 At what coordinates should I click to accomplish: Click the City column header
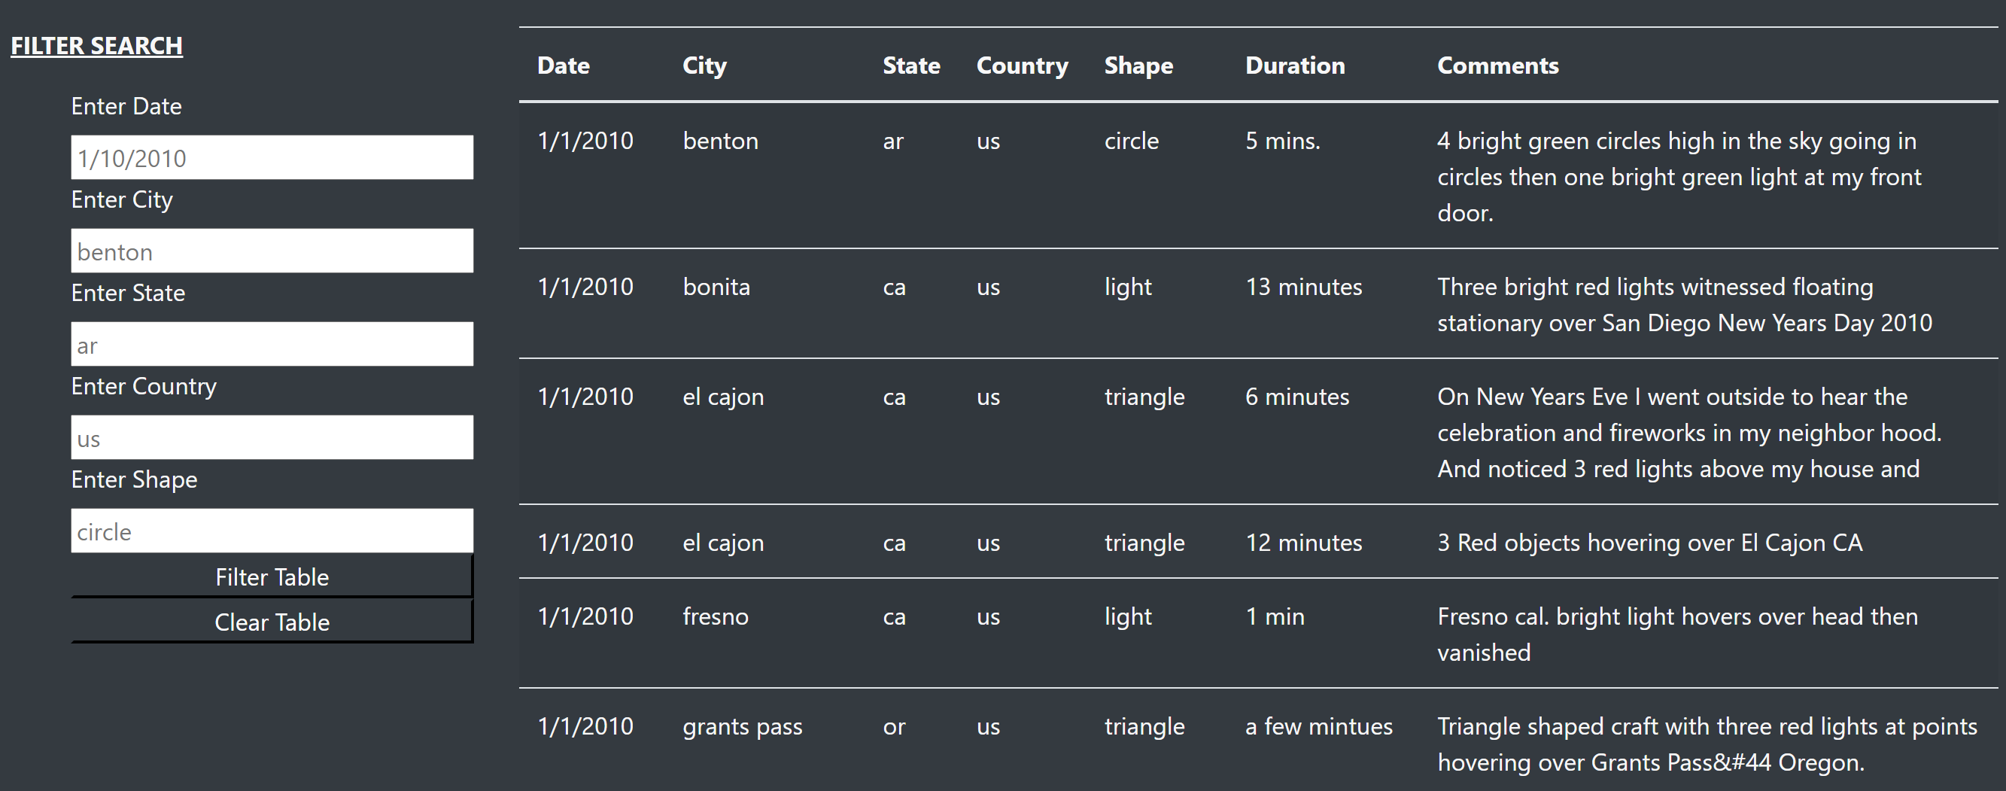tap(705, 65)
